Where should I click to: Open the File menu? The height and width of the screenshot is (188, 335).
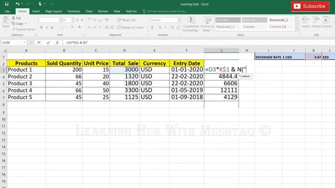click(x=7, y=11)
